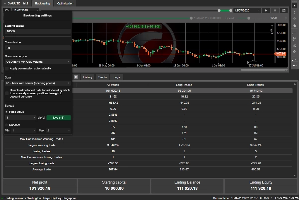The image size is (299, 200).
Task: Toggle the backtesting settings gear icon
Action: tap(7, 10)
